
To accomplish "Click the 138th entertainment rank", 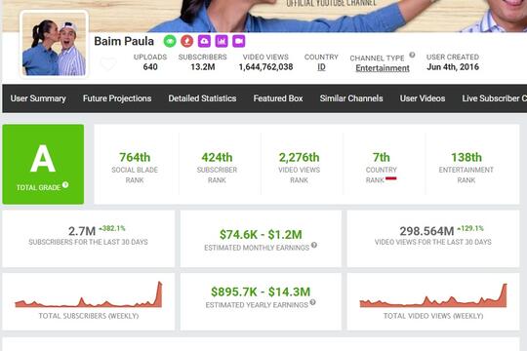I will pyautogui.click(x=466, y=157).
